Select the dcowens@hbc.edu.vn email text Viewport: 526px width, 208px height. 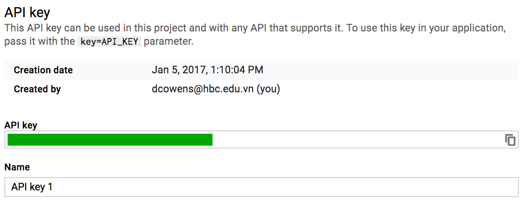click(202, 89)
